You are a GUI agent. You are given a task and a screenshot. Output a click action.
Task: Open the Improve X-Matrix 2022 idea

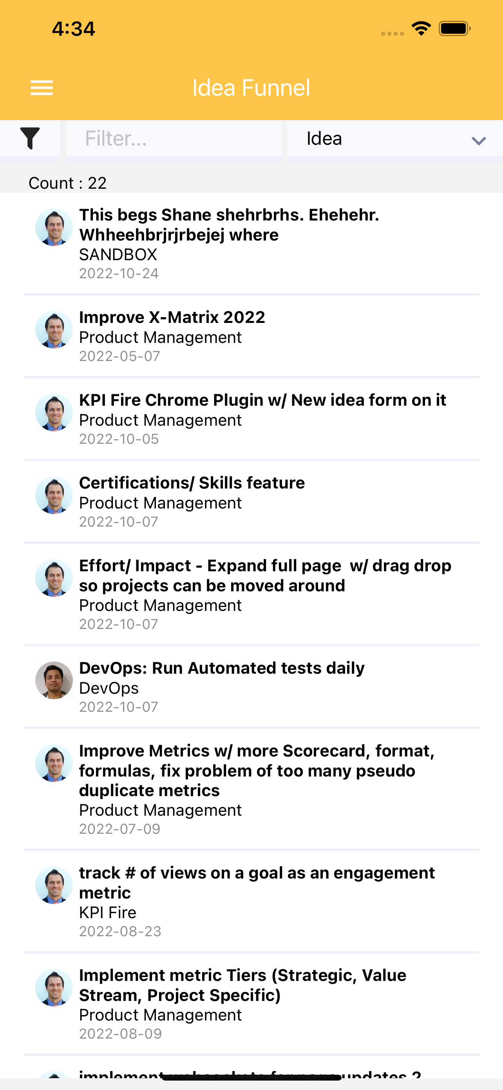tap(172, 317)
